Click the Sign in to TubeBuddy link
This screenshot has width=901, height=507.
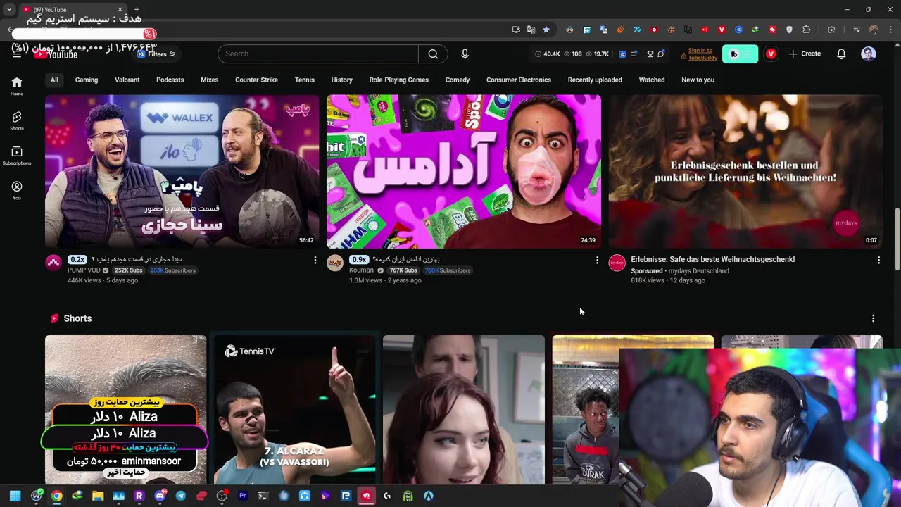point(702,54)
